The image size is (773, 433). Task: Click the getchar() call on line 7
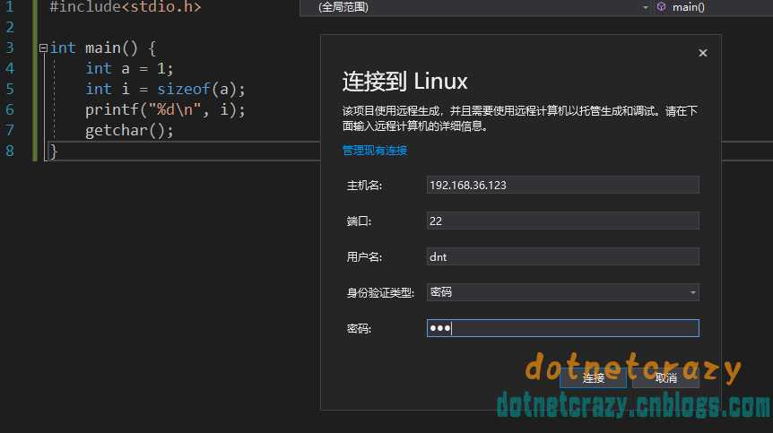(x=129, y=131)
